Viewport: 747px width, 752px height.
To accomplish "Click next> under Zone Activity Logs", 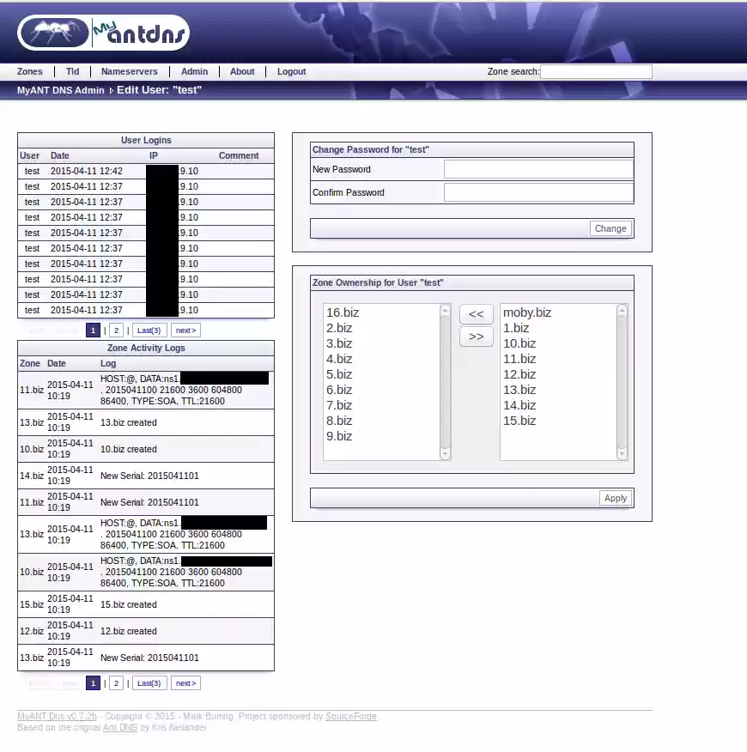I will pos(185,682).
